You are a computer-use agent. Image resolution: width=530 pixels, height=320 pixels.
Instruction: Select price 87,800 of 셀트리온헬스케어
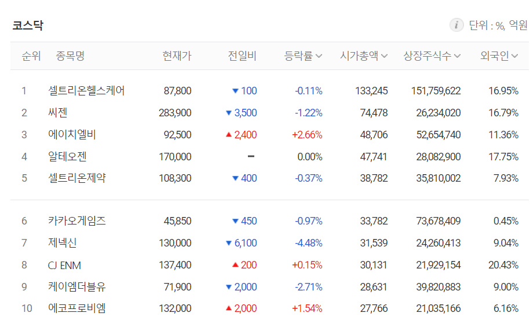click(177, 91)
